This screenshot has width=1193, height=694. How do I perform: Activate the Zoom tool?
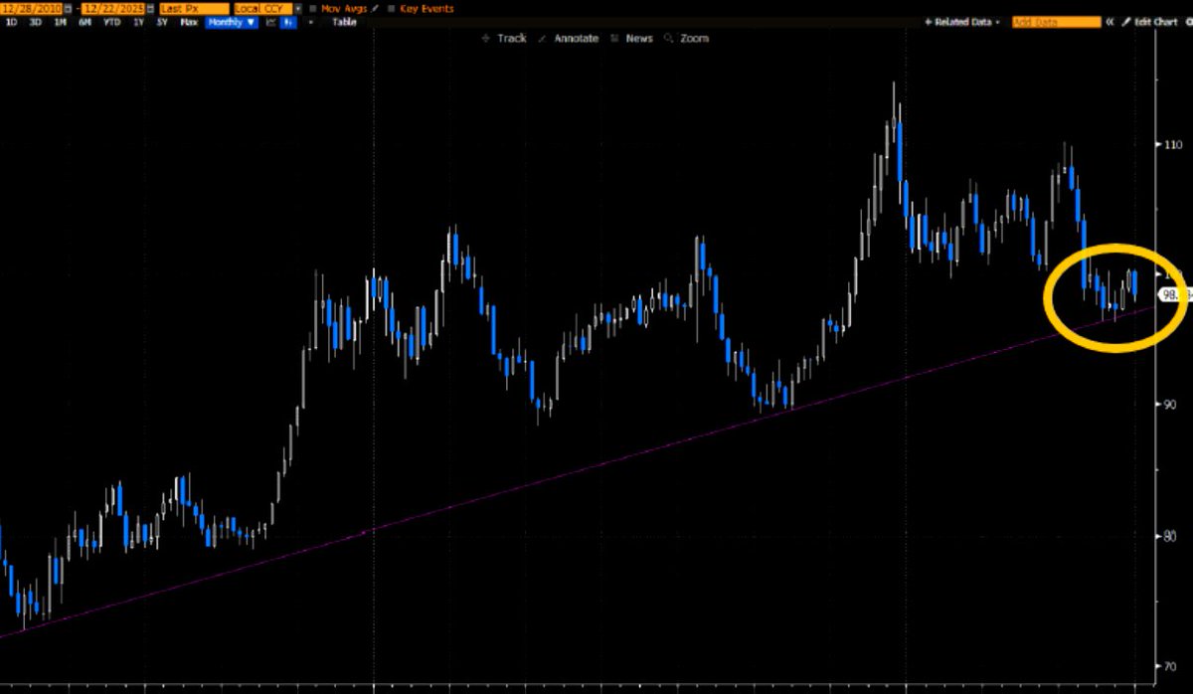686,38
